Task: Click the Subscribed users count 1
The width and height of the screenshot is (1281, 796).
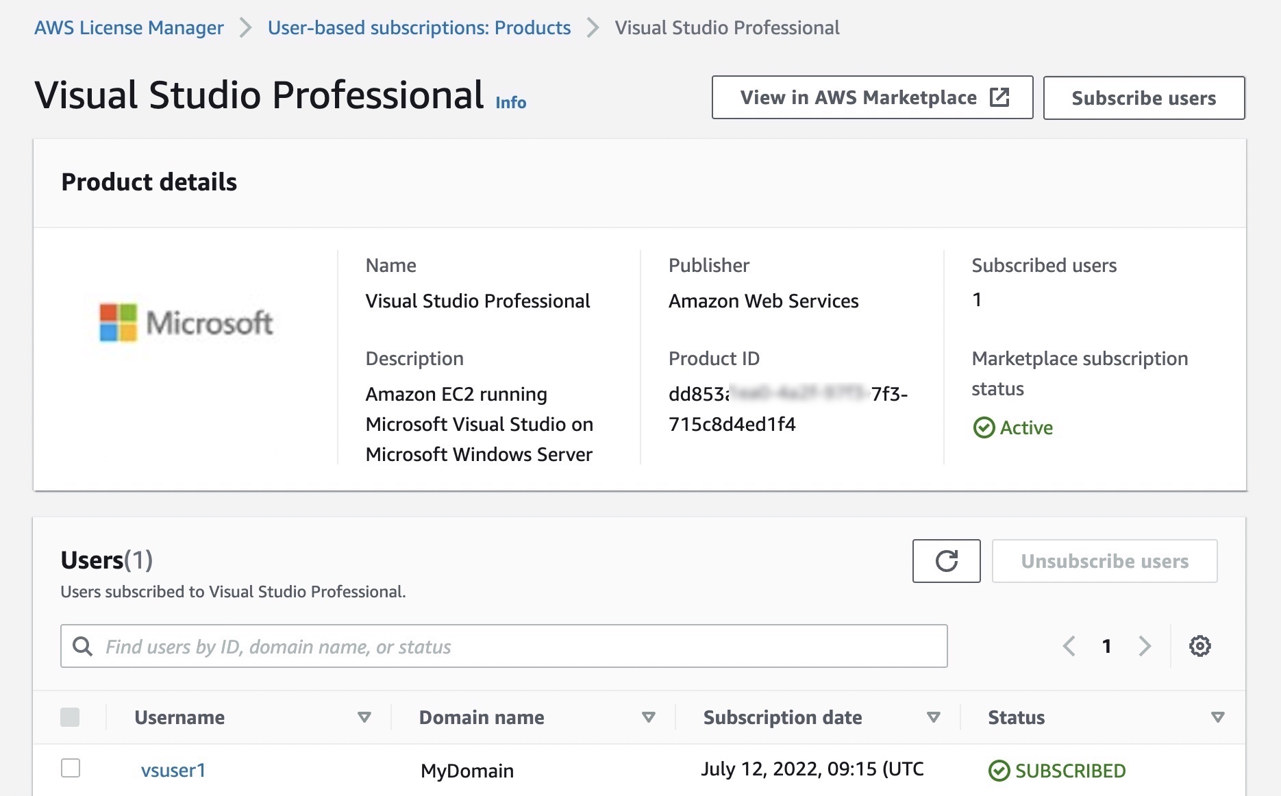Action: [x=977, y=299]
